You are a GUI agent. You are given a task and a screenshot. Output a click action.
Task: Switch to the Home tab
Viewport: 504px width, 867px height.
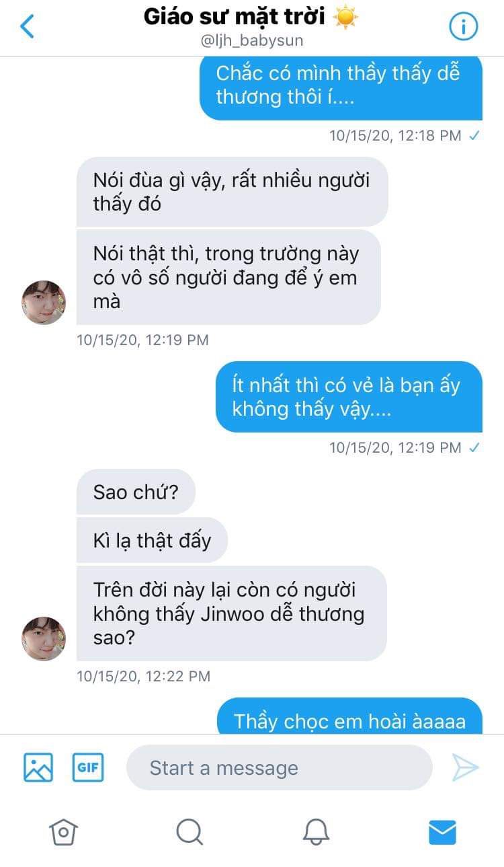[64, 833]
